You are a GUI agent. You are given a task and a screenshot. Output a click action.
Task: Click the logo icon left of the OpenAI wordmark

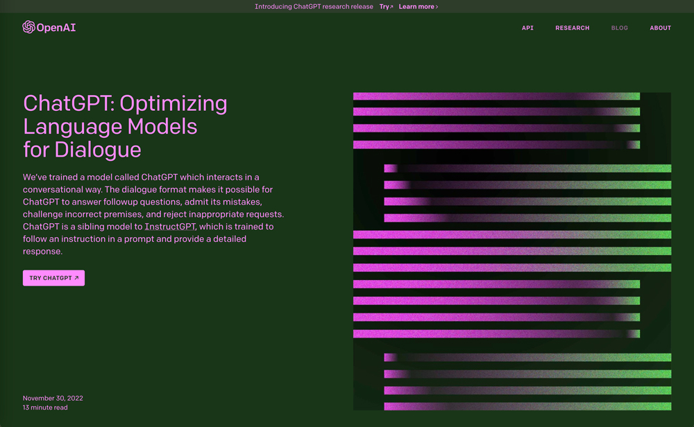(28, 27)
